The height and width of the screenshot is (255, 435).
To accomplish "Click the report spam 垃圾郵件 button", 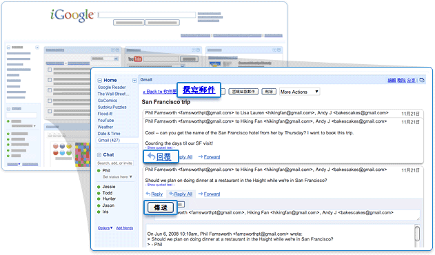I will pyautogui.click(x=243, y=92).
